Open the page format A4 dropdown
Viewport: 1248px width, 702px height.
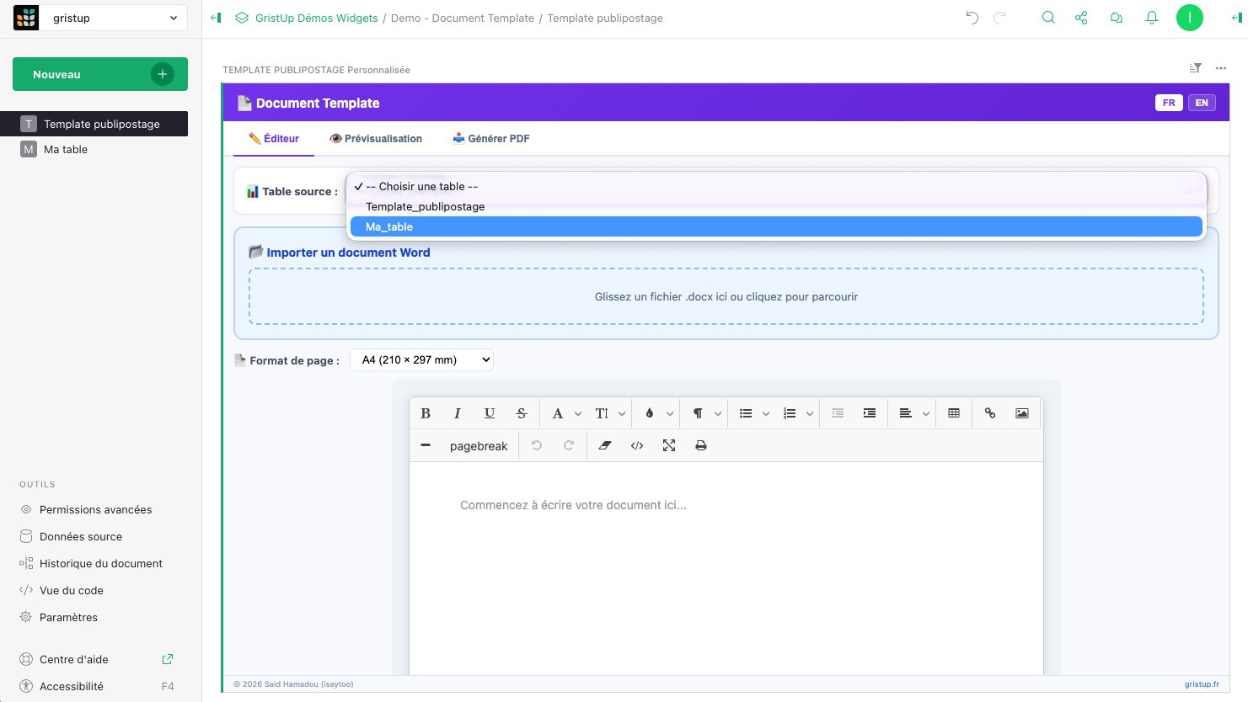tap(421, 360)
